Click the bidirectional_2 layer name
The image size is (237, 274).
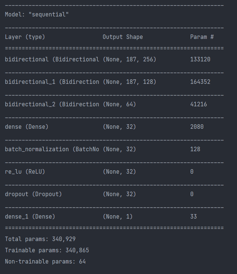tap(52, 104)
